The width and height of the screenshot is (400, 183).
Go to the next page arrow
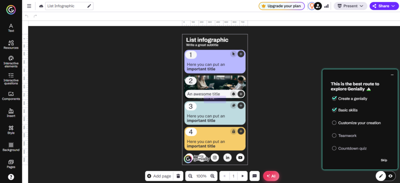[243, 176]
